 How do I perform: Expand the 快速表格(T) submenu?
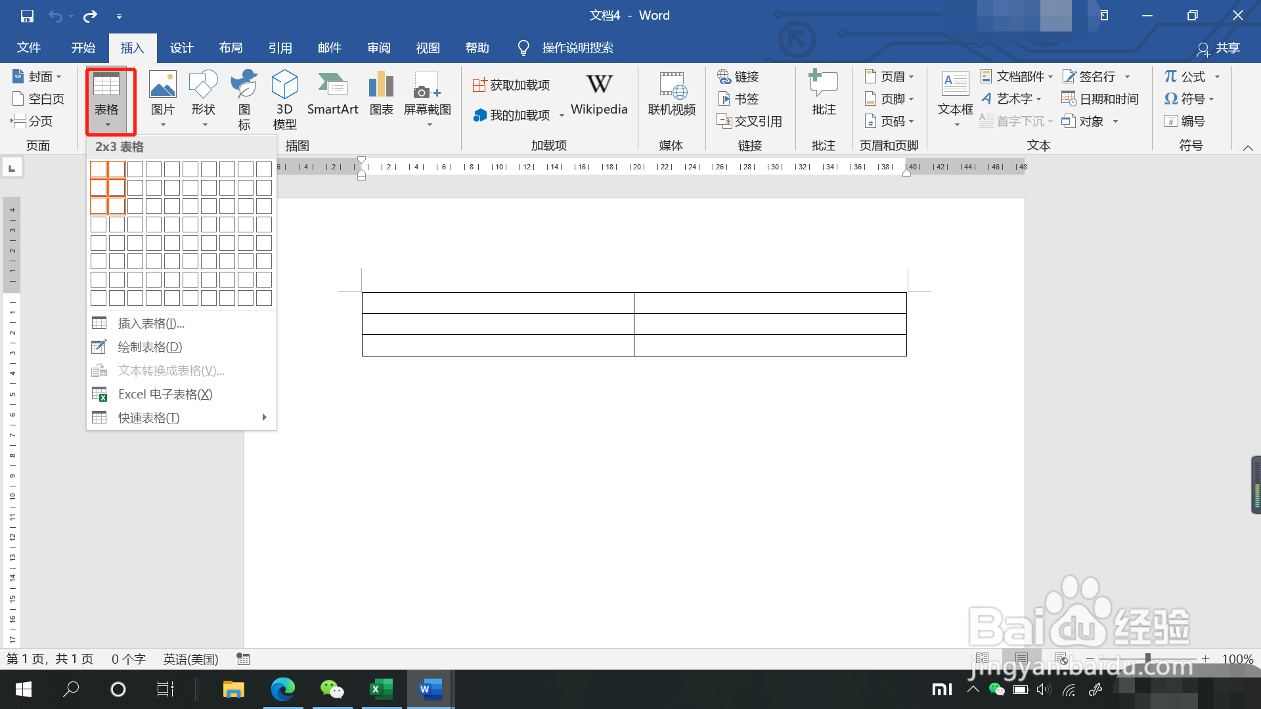pos(181,418)
